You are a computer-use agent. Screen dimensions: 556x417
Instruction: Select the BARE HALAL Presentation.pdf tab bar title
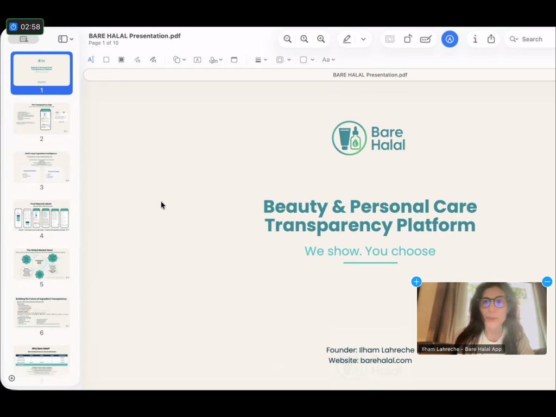coord(370,75)
